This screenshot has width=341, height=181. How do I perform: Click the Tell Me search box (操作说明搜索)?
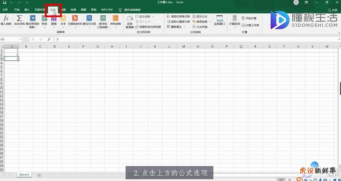[132, 10]
